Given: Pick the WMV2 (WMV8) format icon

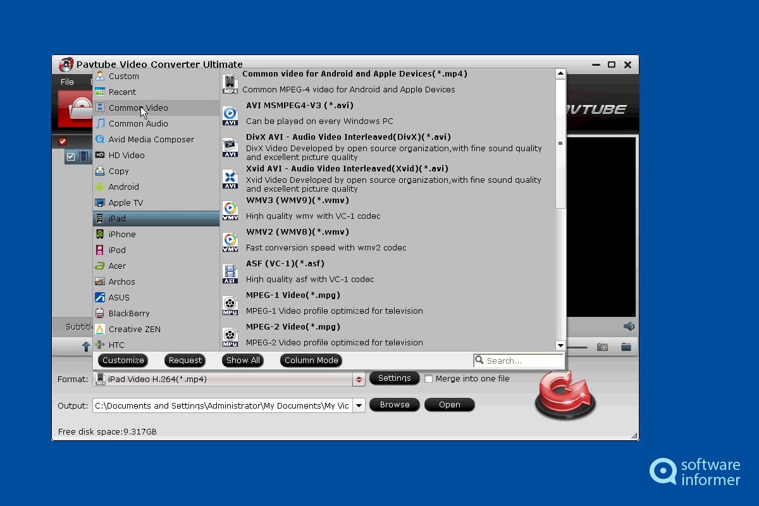Looking at the screenshot, I should 230,242.
